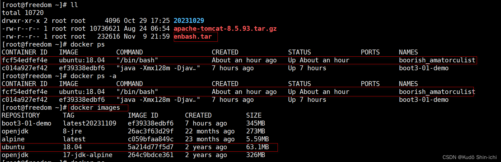
Task: Select the apache-tomcat-8.5.93.tar.gz file name
Action: click(225, 29)
